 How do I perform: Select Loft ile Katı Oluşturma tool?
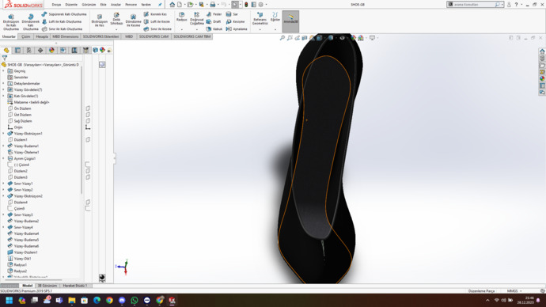[x=62, y=21]
